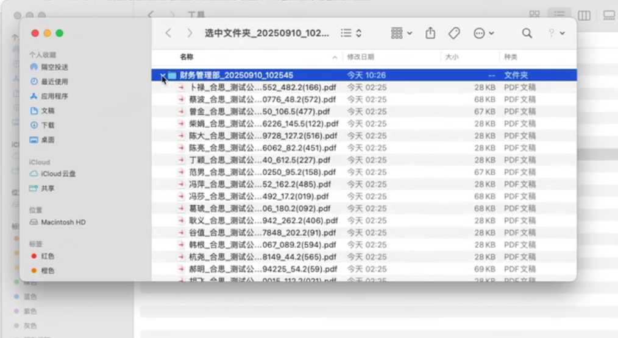The image size is (618, 338).
Task: Select 应用程序 in the sidebar
Action: click(x=54, y=96)
